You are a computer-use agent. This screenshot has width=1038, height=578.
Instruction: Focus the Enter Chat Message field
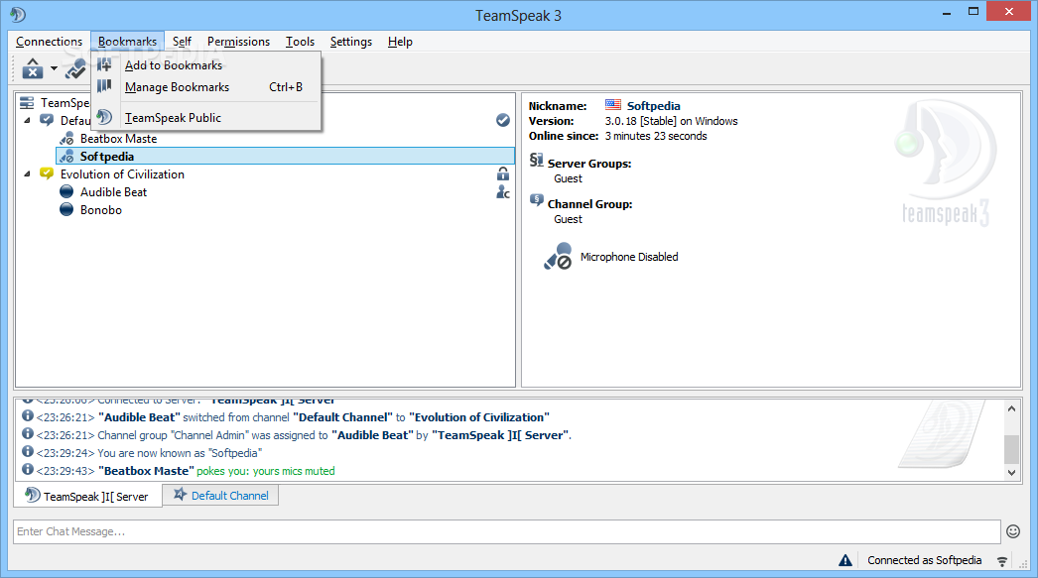tap(507, 531)
